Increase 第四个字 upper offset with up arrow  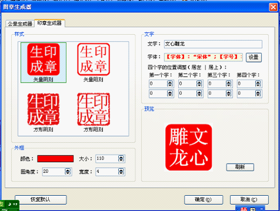point(258,82)
